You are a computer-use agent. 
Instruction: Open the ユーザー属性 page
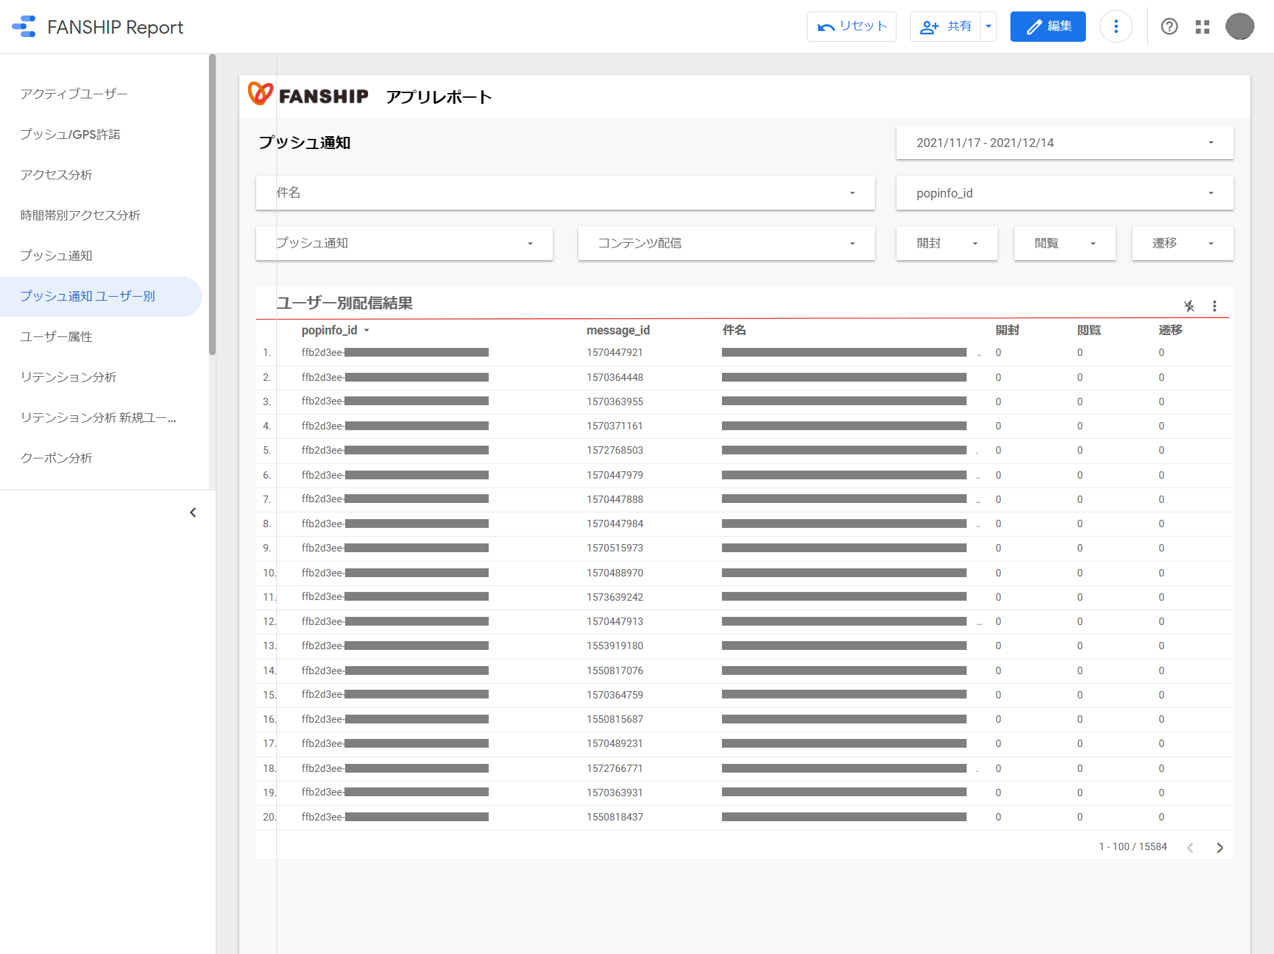101,336
